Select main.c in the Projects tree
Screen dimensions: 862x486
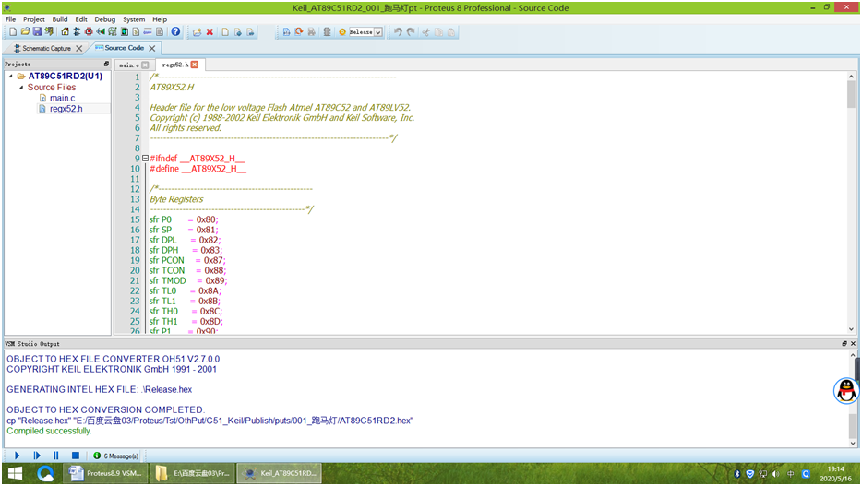pos(62,99)
